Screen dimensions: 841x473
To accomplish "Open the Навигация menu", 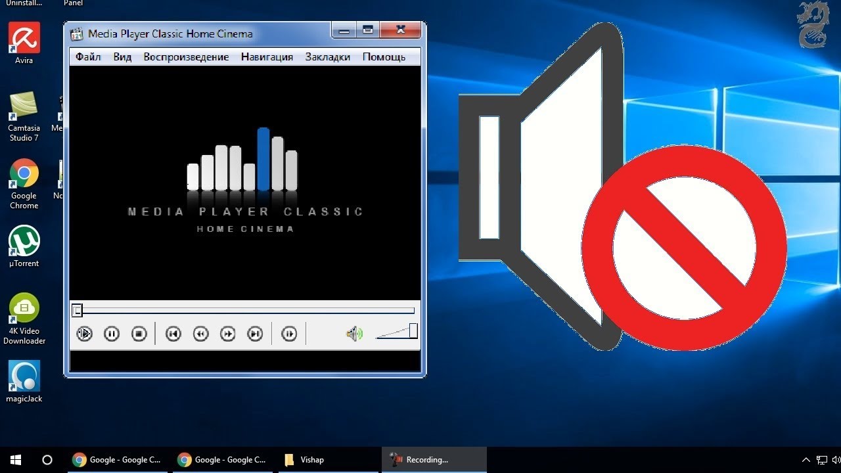I will [x=267, y=57].
